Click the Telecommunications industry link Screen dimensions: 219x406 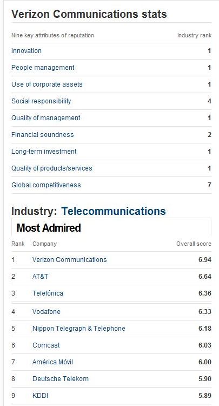click(114, 211)
